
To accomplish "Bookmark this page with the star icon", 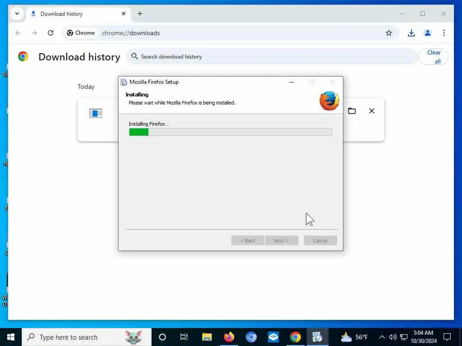I will [389, 33].
